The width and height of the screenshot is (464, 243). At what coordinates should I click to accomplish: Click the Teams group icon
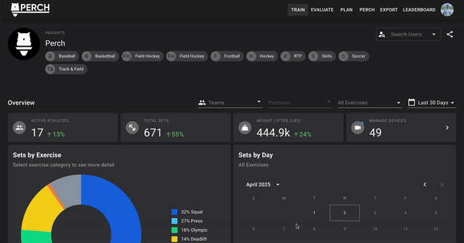pyautogui.click(x=202, y=103)
